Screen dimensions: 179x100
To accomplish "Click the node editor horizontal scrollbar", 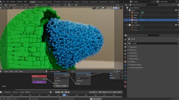I will (42, 90).
